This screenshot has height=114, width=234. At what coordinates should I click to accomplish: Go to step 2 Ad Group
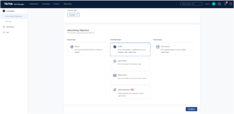point(8,27)
